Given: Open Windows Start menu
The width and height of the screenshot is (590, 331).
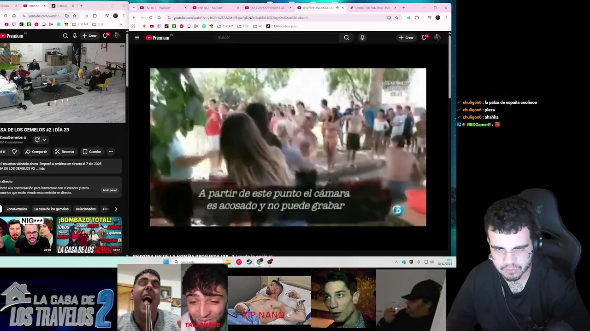Looking at the screenshot, I should 166,262.
